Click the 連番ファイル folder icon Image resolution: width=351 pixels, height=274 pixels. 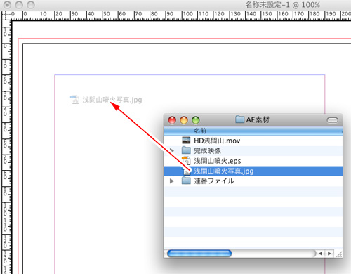186,181
